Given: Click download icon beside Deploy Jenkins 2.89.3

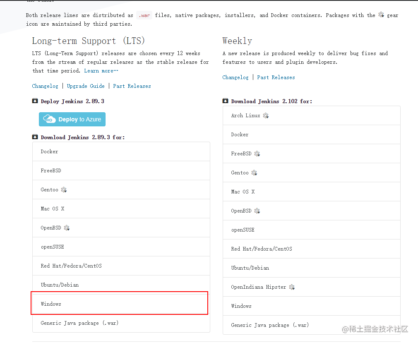Looking at the screenshot, I should [35, 101].
